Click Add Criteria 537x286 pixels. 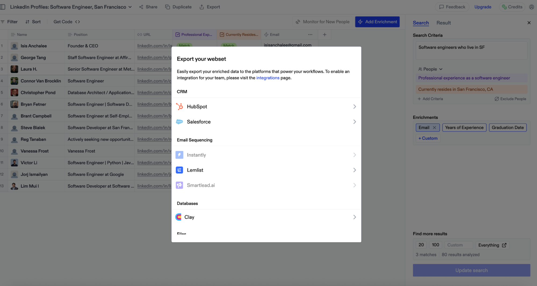click(430, 99)
